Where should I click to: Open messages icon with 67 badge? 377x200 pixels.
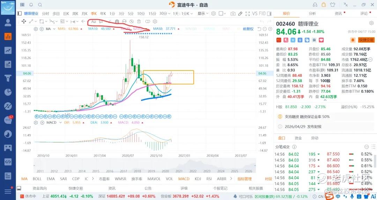click(8, 119)
